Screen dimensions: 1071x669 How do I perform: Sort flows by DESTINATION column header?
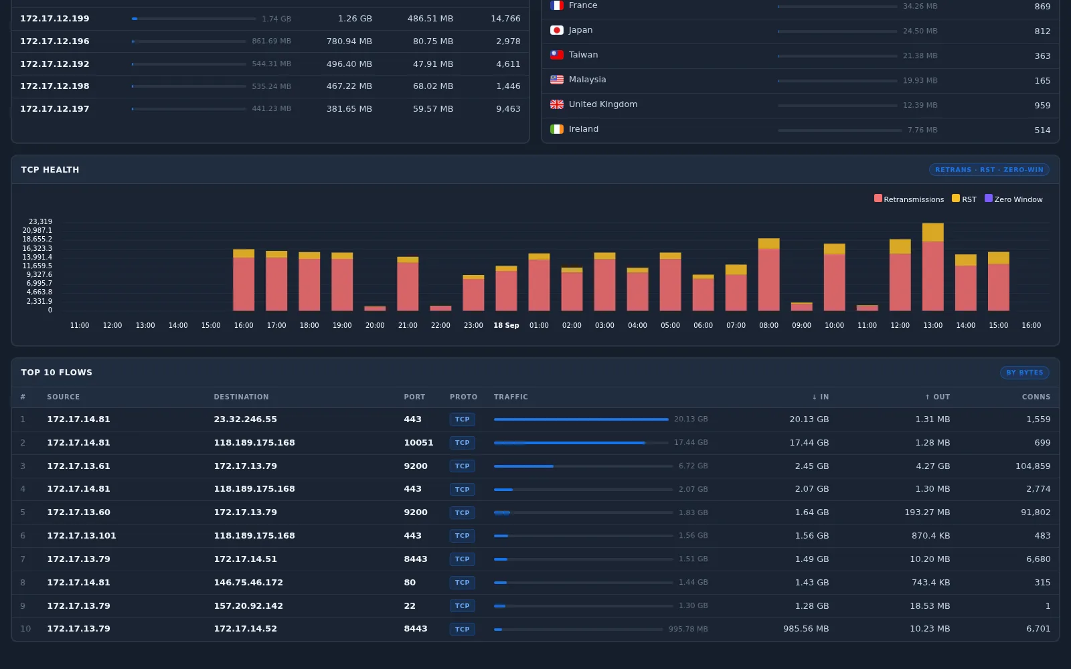[x=242, y=397]
